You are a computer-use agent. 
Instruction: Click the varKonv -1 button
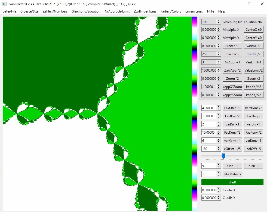click(x=254, y=141)
